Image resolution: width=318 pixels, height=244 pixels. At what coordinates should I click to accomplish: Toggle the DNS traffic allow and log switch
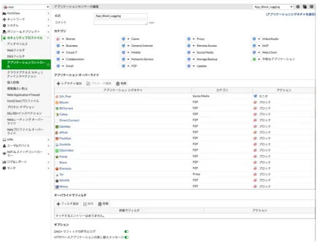(x=126, y=231)
